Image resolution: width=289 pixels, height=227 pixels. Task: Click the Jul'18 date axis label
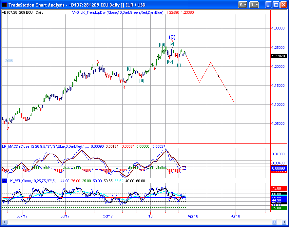[236, 216]
